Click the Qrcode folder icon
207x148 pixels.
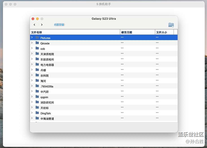[x=37, y=43]
